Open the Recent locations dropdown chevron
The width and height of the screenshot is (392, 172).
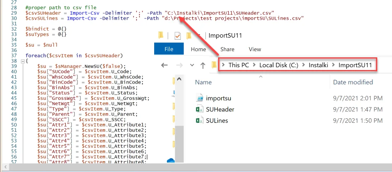coord(191,65)
